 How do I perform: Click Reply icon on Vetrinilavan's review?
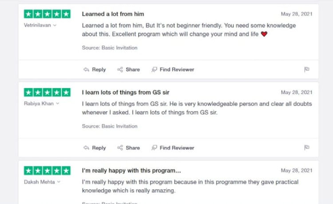[86, 70]
